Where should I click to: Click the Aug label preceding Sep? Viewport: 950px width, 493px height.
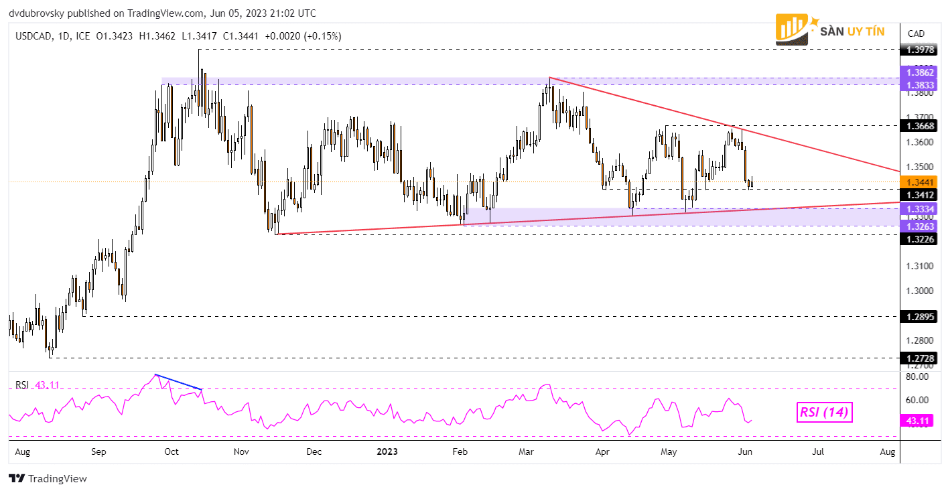pyautogui.click(x=21, y=451)
